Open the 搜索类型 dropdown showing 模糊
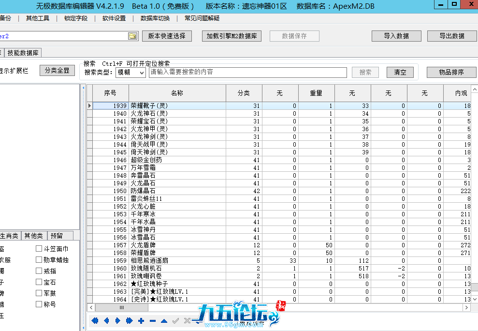This screenshot has width=478, height=331. [x=130, y=72]
